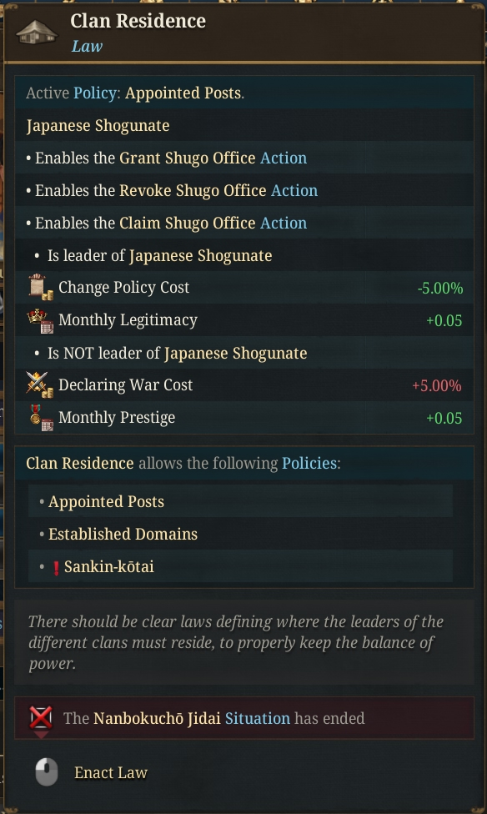
Task: Select the Established Domains policy
Action: (x=123, y=534)
